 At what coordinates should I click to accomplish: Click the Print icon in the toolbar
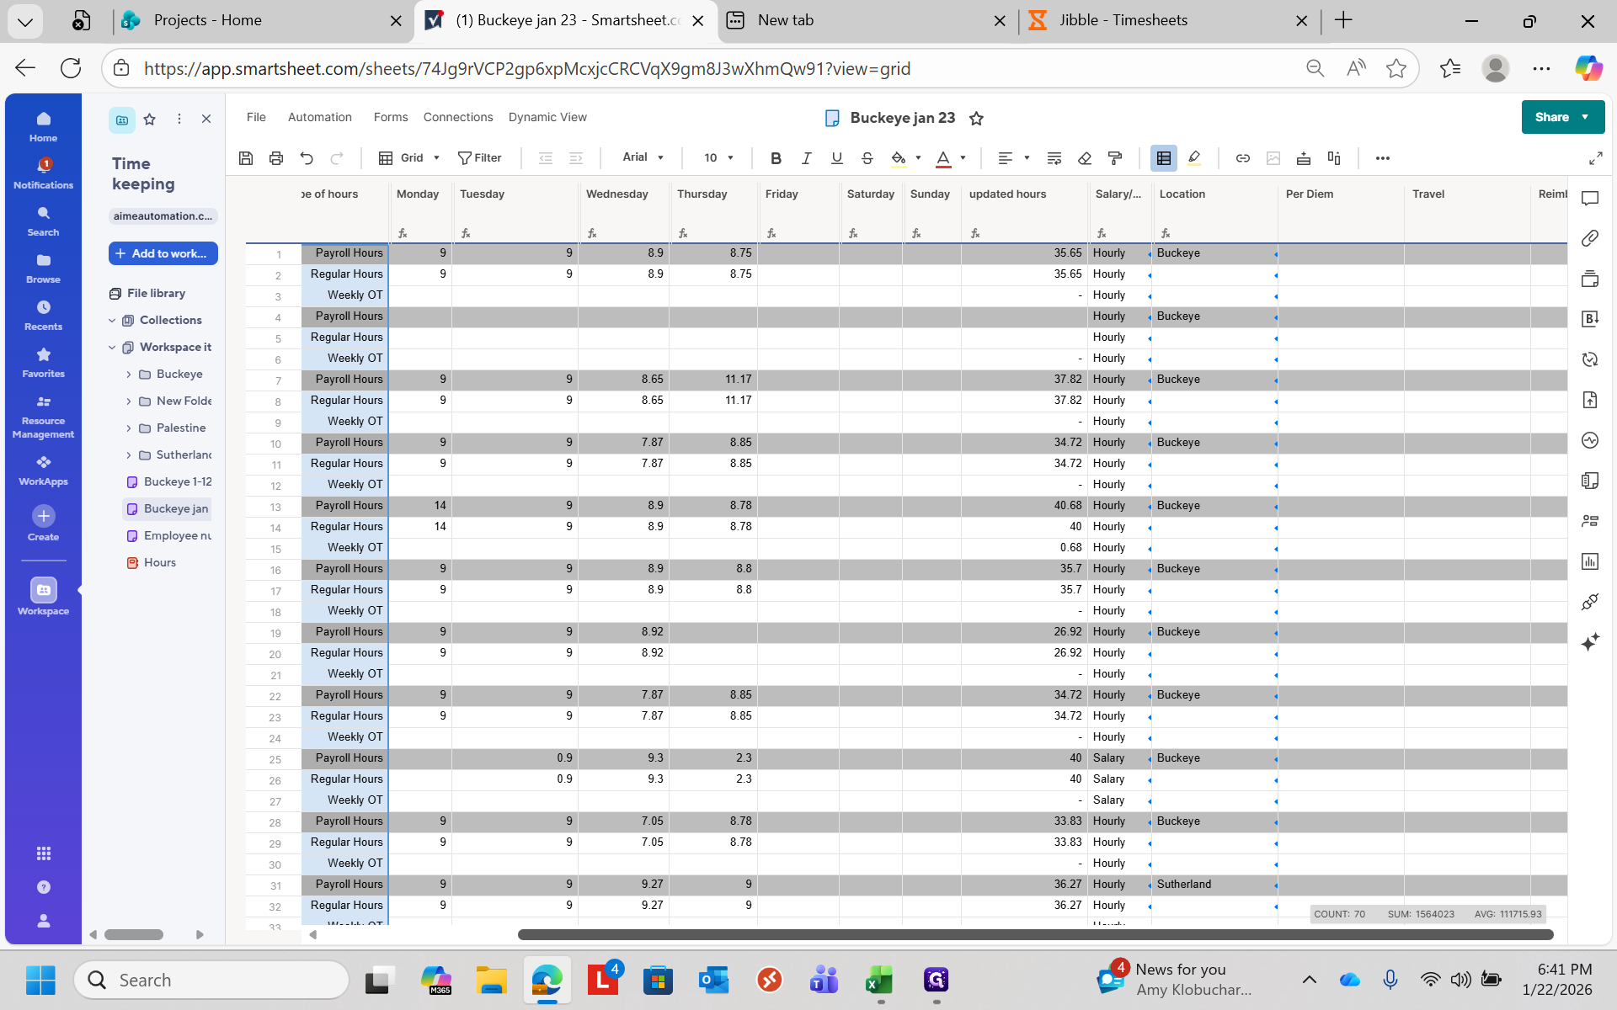[x=276, y=158]
